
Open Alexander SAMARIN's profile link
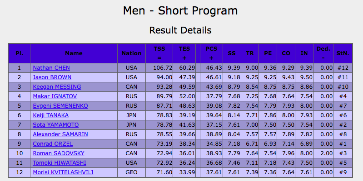tap(60, 134)
